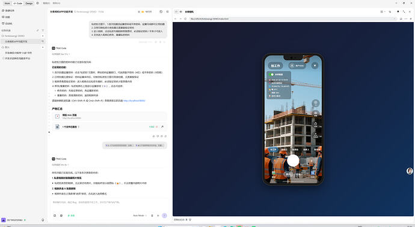This screenshot has height=227, width=415.
Task: Click the microphone icon in chat input bar
Action: click(x=152, y=216)
